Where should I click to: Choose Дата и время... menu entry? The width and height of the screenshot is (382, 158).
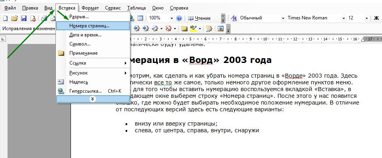pos(93,35)
